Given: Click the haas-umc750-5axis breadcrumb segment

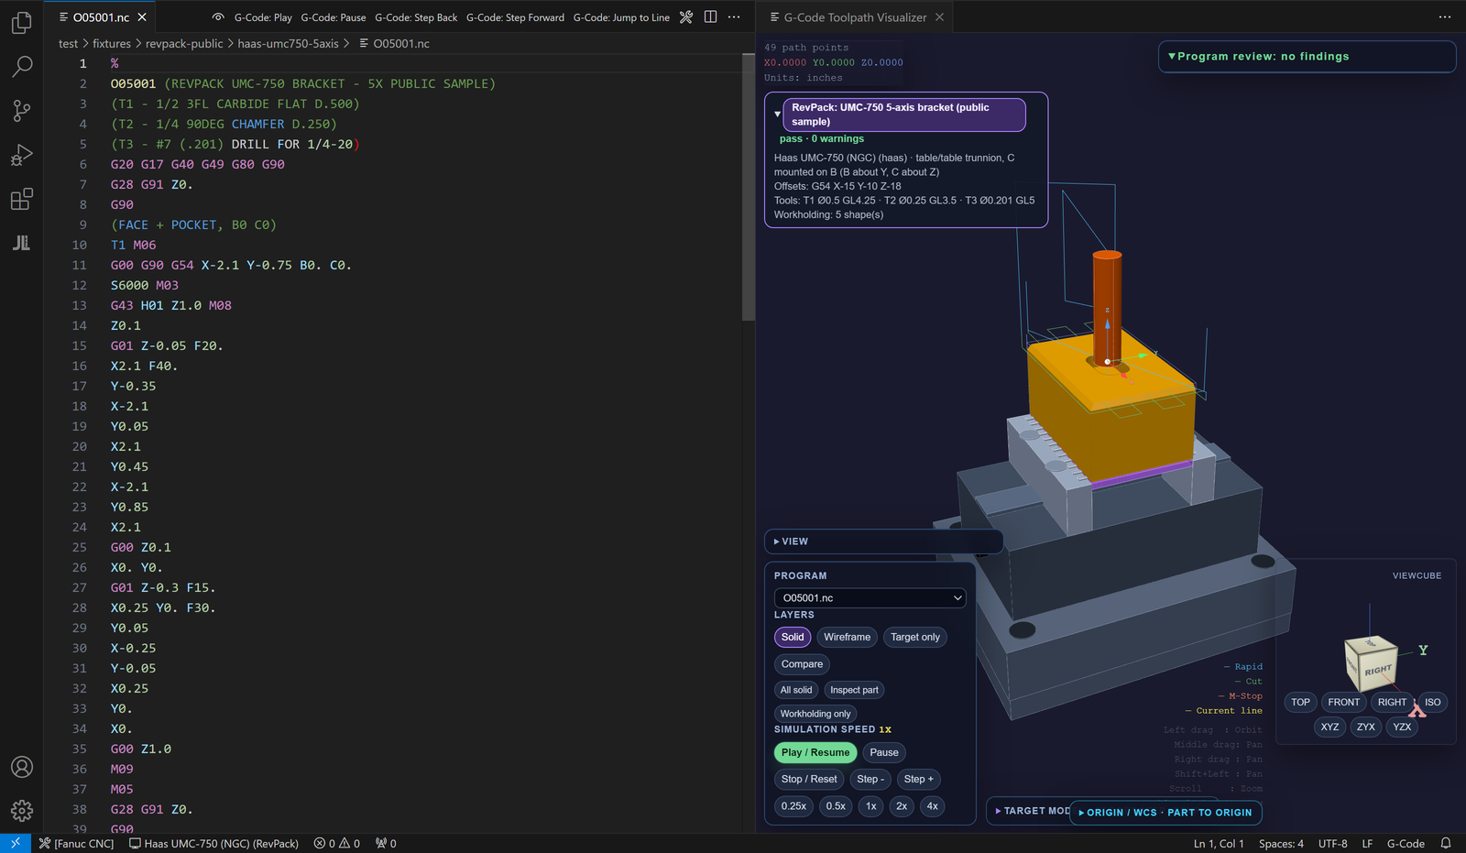Looking at the screenshot, I should point(288,43).
